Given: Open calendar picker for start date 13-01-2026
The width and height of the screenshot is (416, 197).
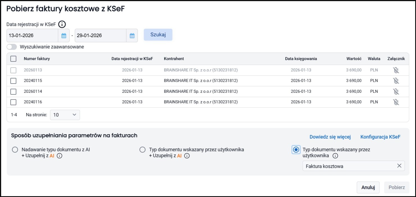Looking at the screenshot, I should tap(64, 35).
